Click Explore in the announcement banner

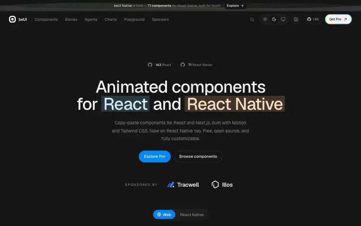(x=235, y=5)
